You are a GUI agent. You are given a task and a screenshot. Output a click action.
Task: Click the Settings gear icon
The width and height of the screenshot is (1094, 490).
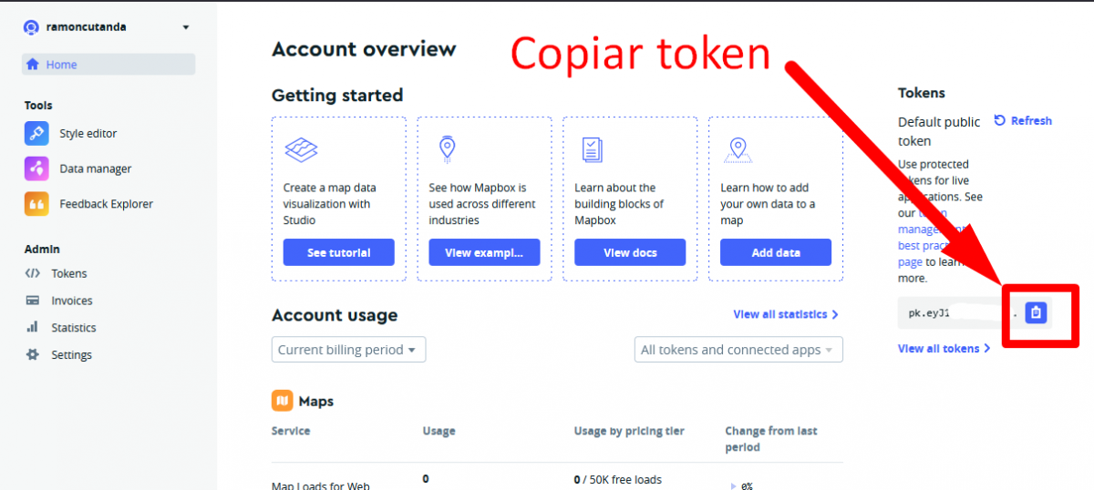(x=33, y=355)
